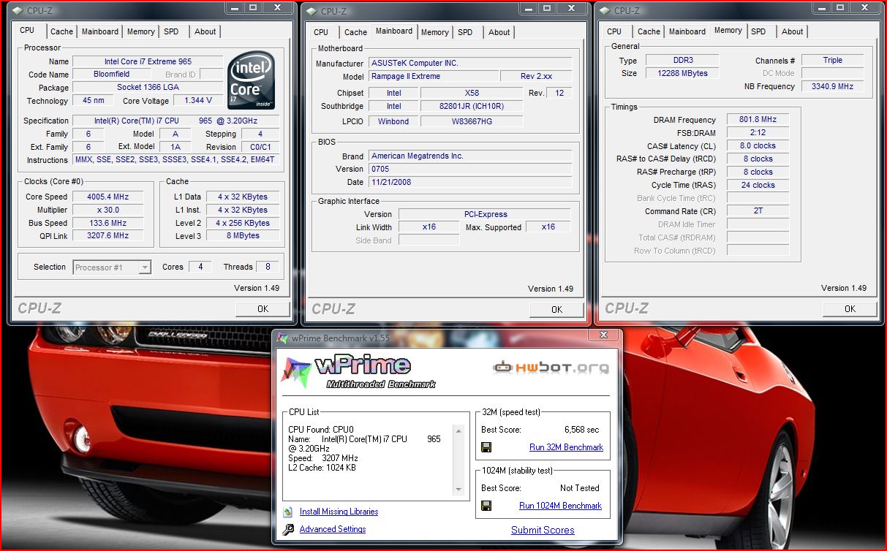The image size is (887, 551).
Task: Open Memory tab in Mainboard CPU-Z window
Action: click(x=434, y=32)
